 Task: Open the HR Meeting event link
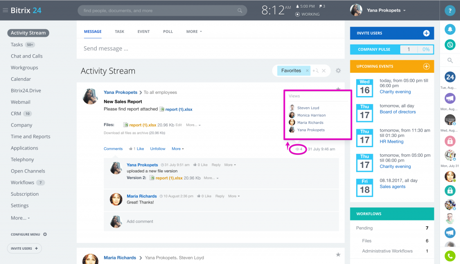click(x=391, y=141)
